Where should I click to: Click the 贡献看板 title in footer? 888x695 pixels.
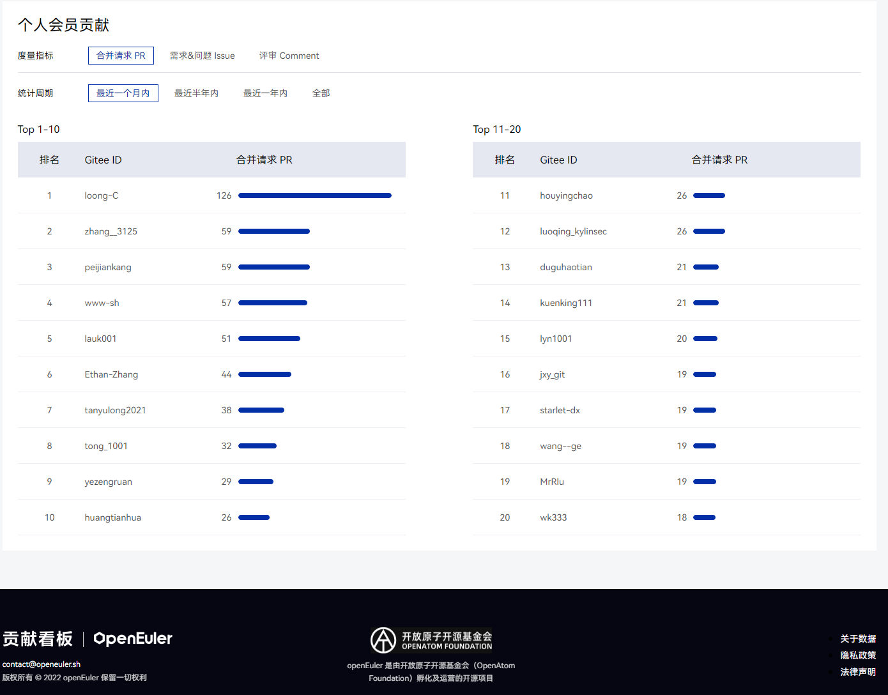[38, 639]
